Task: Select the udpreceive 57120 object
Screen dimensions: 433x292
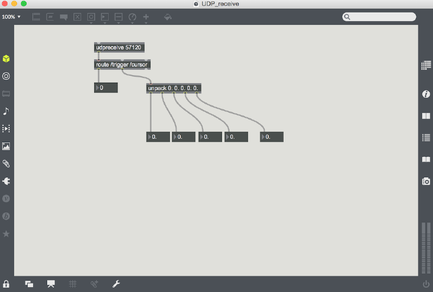Action: pos(119,48)
